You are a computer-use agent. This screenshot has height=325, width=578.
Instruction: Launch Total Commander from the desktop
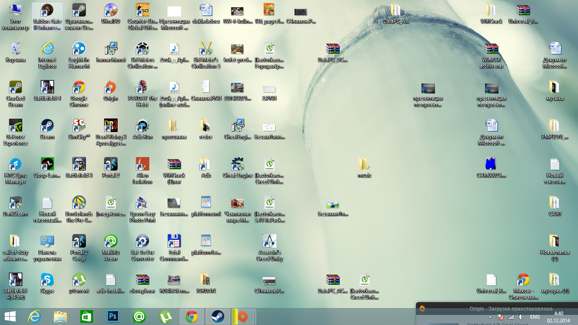[174, 248]
